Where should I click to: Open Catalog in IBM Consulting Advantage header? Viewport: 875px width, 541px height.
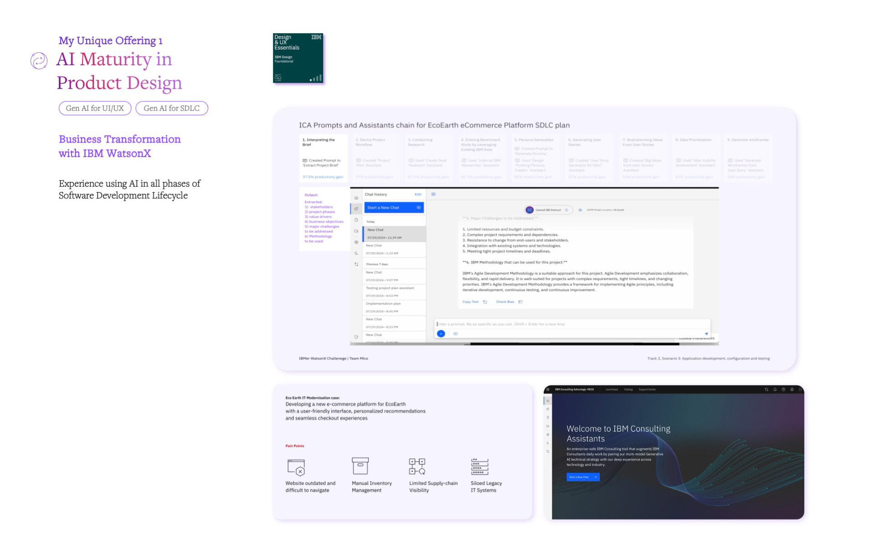pyautogui.click(x=628, y=389)
